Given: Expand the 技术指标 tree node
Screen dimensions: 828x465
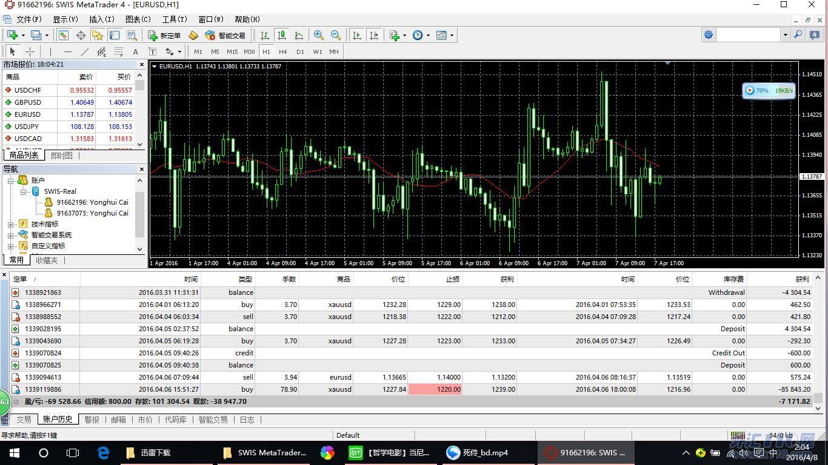Looking at the screenshot, I should 11,224.
